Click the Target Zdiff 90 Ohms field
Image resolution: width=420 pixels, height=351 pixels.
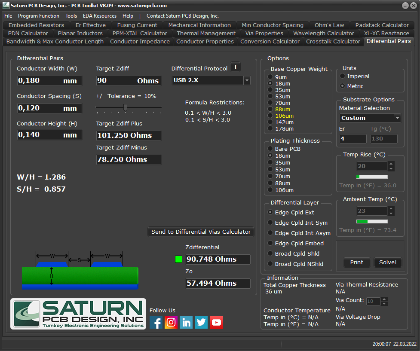[x=129, y=81]
